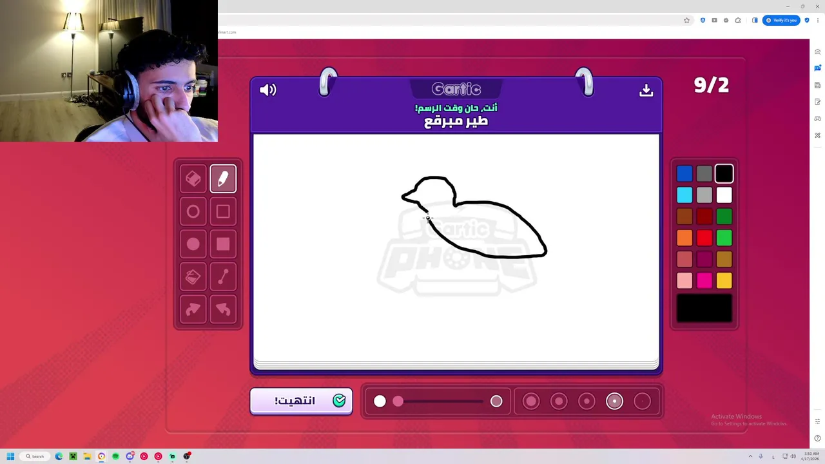Pick the second-smallest brush size
825x464 pixels.
(x=614, y=401)
